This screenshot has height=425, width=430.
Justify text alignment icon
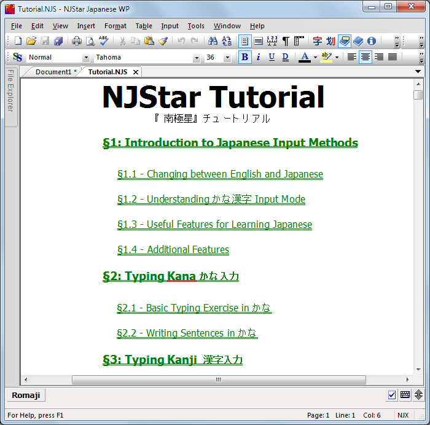pyautogui.click(x=393, y=57)
